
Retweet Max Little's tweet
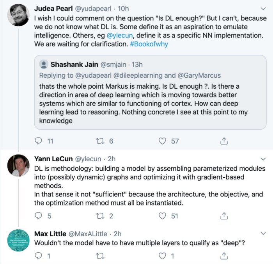(99, 256)
